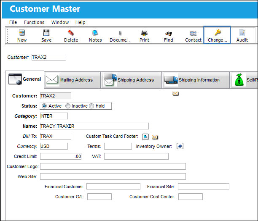This screenshot has width=258, height=221.
Task: Click the envelope icon below Shipping Information
Action: click(175, 93)
